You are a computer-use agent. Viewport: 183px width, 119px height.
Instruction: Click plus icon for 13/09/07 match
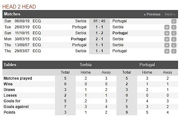pos(167,45)
